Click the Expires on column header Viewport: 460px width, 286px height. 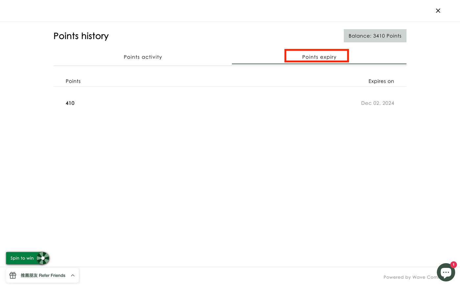coord(381,81)
